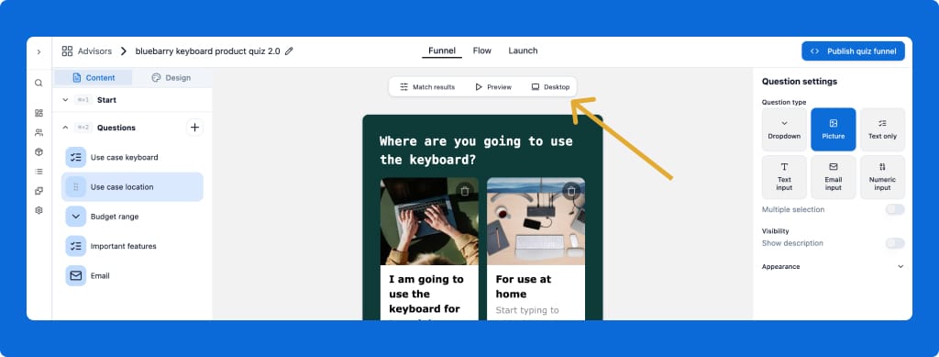
Task: Delete the laptop picture answer with the trash icon
Action: [x=464, y=191]
